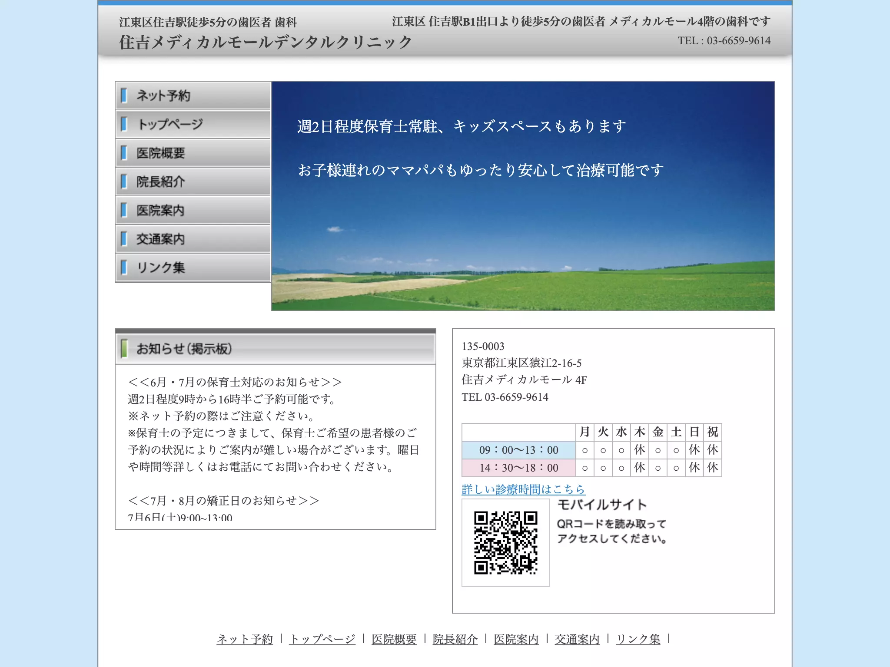Click the clinic title 住吉メディカルモールデンタルクリニック

click(266, 42)
